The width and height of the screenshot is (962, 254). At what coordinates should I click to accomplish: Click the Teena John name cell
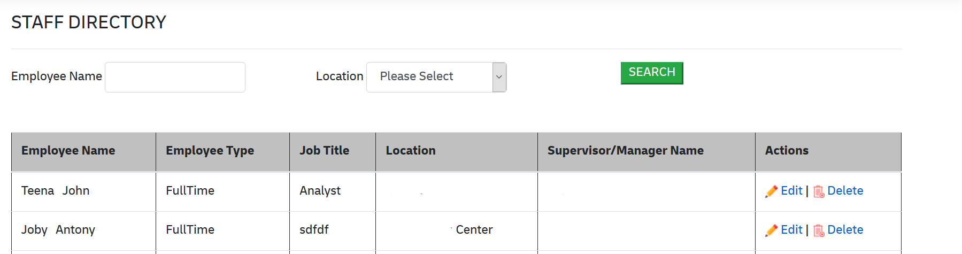coord(56,191)
